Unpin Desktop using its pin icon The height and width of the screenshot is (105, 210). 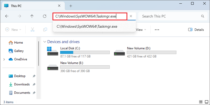(34, 76)
